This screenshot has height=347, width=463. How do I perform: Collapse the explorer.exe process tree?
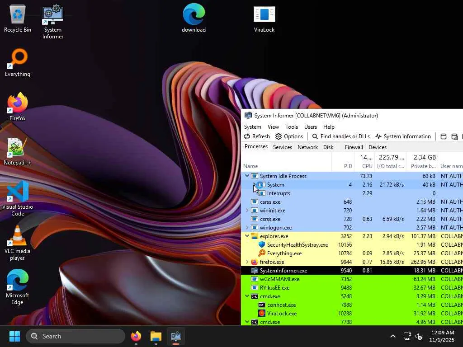pyautogui.click(x=247, y=236)
